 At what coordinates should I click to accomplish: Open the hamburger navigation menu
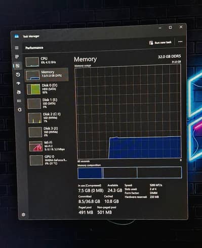pyautogui.click(x=17, y=48)
